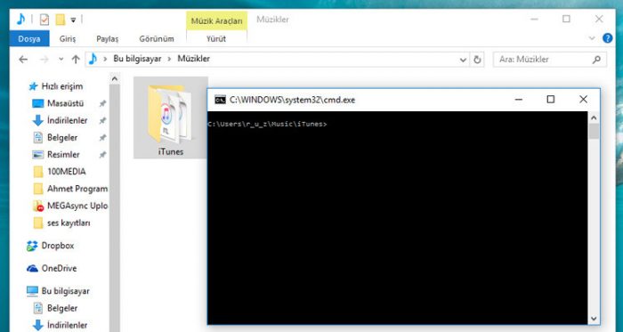Click the cmd scrollbar up arrow
The width and height of the screenshot is (623, 332).
point(594,117)
